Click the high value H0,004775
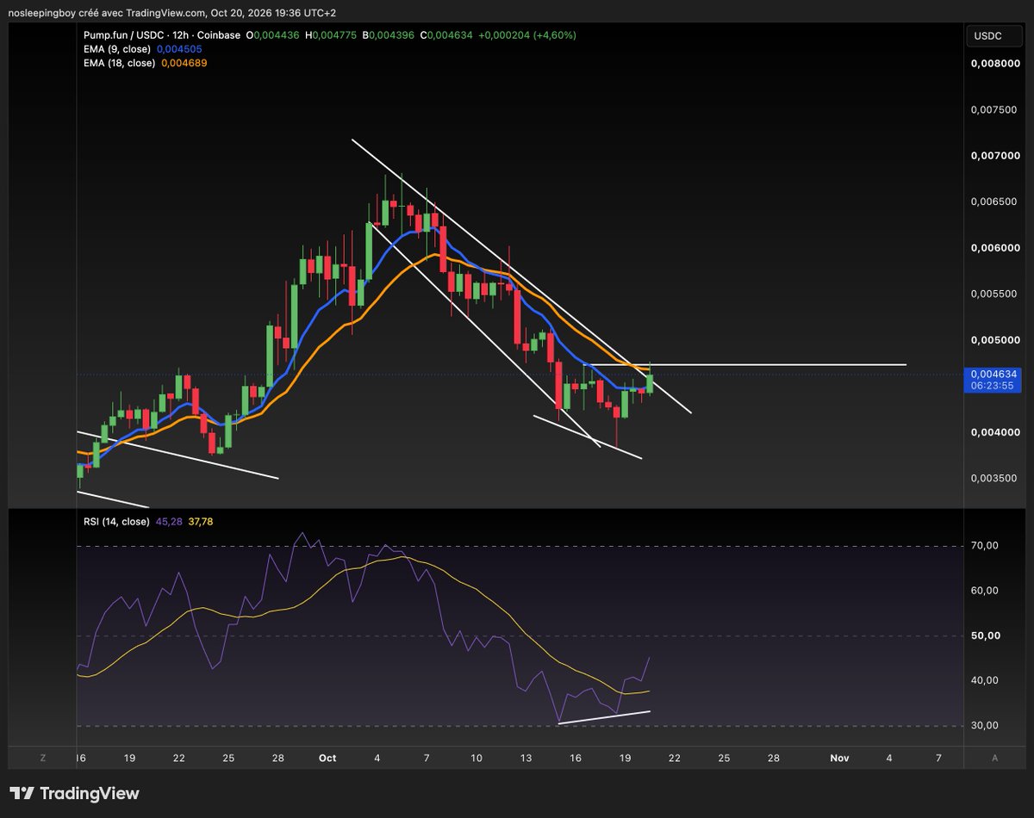The width and height of the screenshot is (1034, 818). [333, 35]
